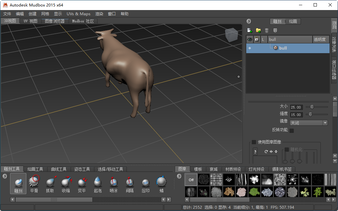The width and height of the screenshot is (338, 211).
Task: Click the 大小 value field 25.00
Action: (x=296, y=107)
